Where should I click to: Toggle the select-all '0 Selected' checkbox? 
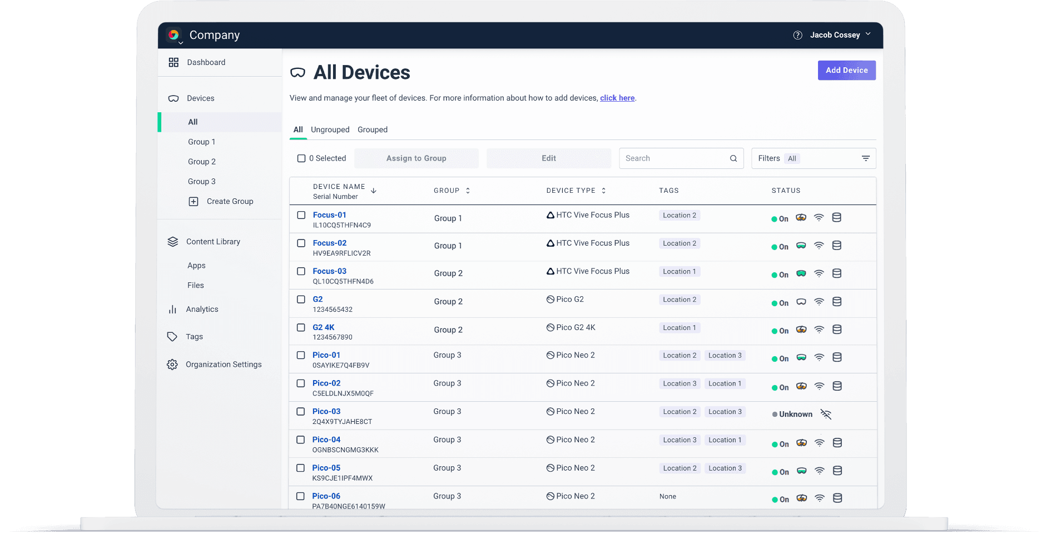click(301, 158)
